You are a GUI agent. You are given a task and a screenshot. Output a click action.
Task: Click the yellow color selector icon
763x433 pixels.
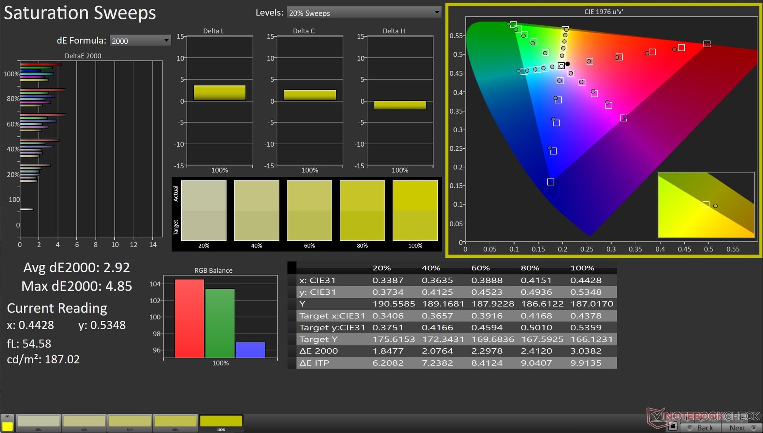click(8, 426)
